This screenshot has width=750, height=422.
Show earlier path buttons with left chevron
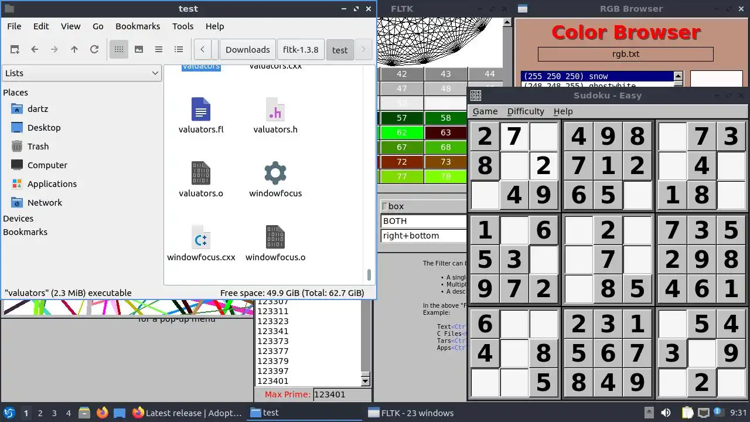[202, 50]
